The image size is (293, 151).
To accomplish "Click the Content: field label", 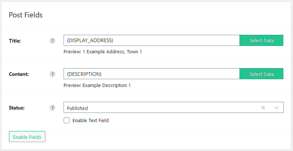I will click(x=19, y=74).
